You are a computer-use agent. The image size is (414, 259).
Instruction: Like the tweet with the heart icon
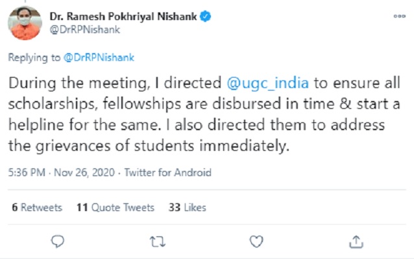pos(258,242)
